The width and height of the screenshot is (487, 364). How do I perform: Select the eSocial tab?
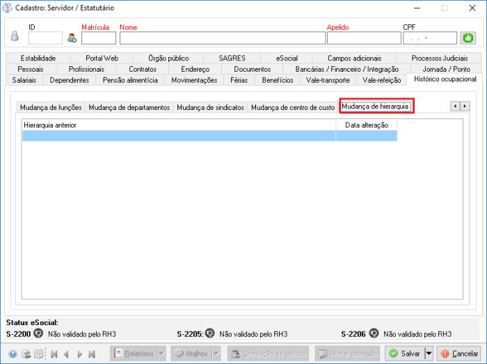click(x=286, y=58)
